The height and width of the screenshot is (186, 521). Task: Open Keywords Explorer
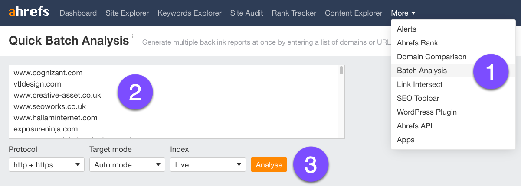(190, 13)
